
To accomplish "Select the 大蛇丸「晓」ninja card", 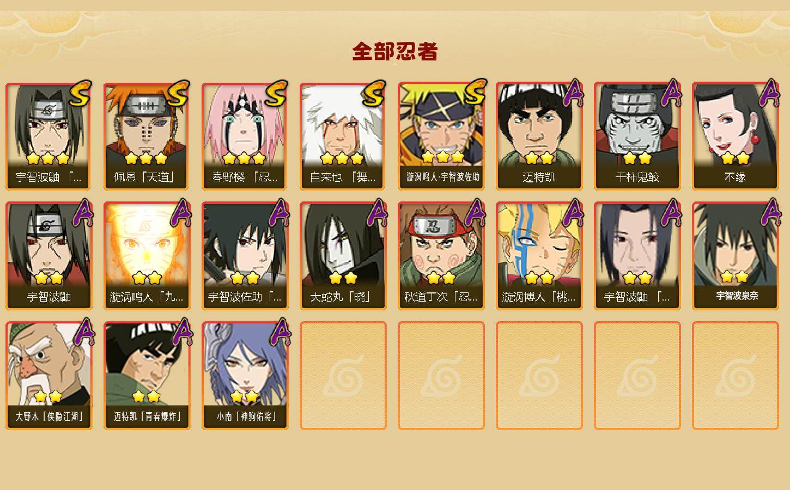I will click(343, 256).
